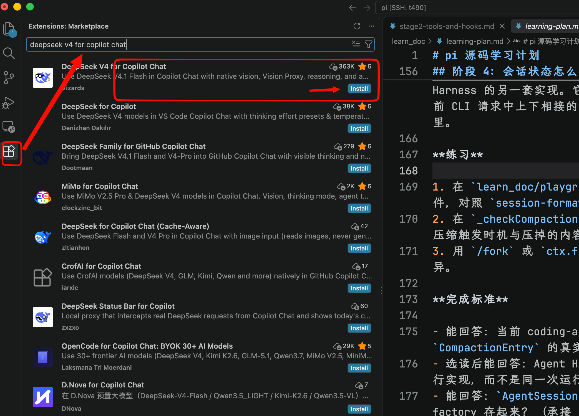Close the stage2-tools-and-hooks.md tab

coord(502,26)
